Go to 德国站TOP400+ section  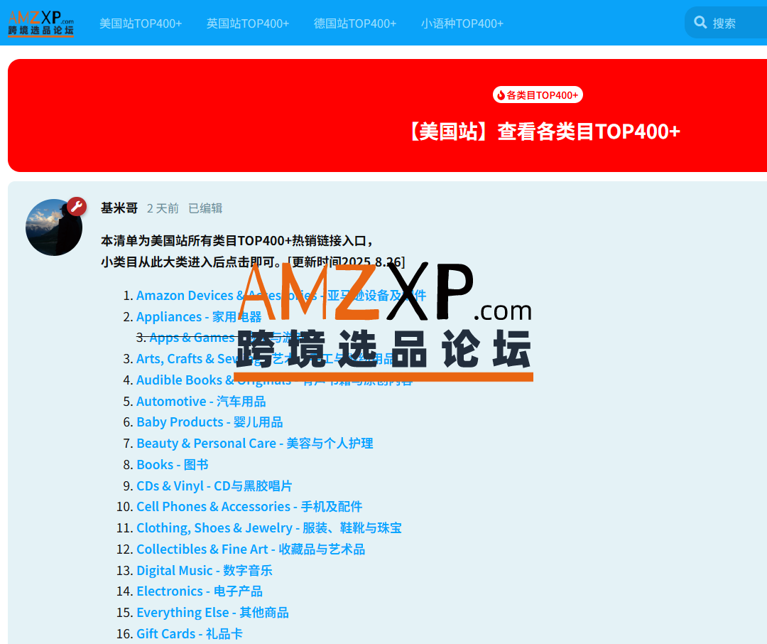click(355, 23)
